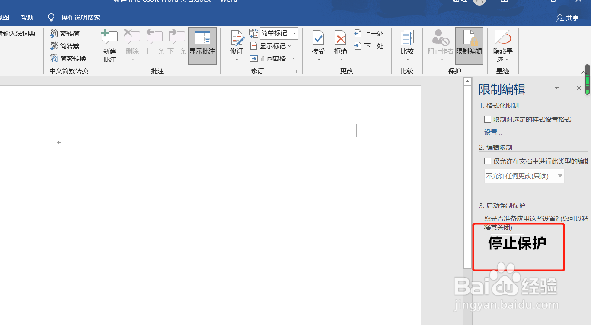
Task: Jump to next change 下一处
Action: click(369, 46)
